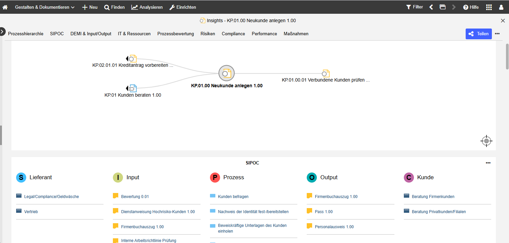
Task: Select the Verbundene Kunden prüfen node icon
Action: pos(325,73)
